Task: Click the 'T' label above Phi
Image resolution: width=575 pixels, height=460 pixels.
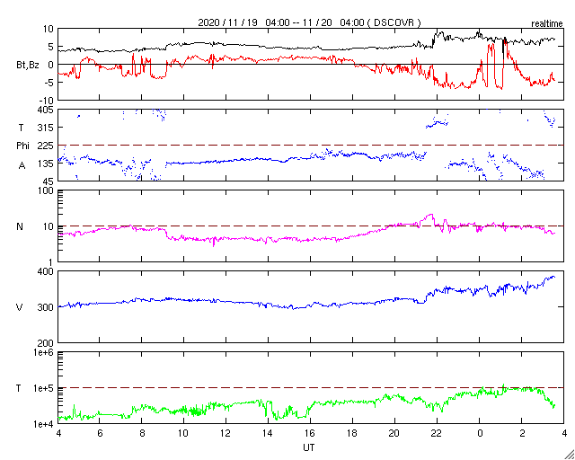Action: pos(20,128)
